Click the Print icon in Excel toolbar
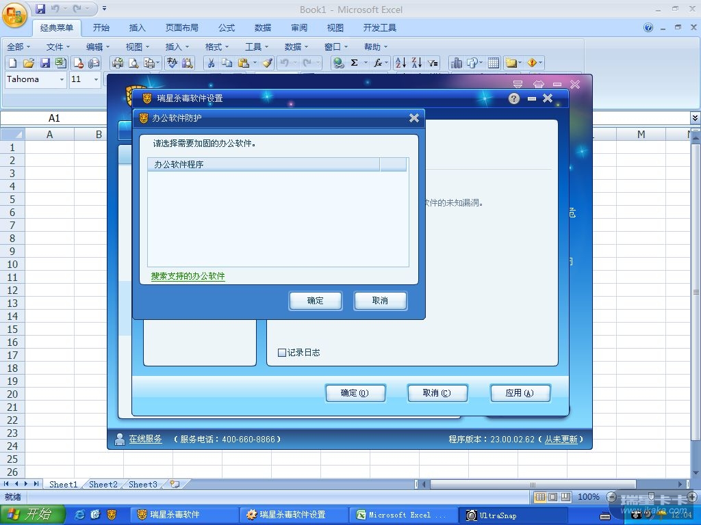Viewport: 701px width, 525px height. [x=118, y=63]
